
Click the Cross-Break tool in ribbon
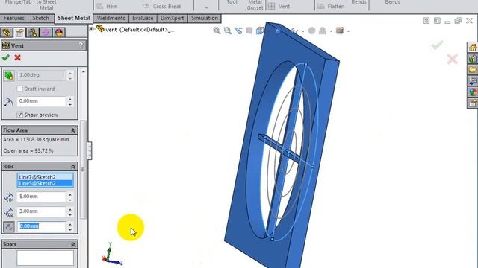[x=162, y=6]
